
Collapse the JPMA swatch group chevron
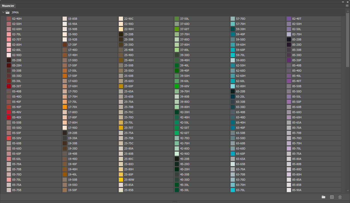pyautogui.click(x=3, y=12)
